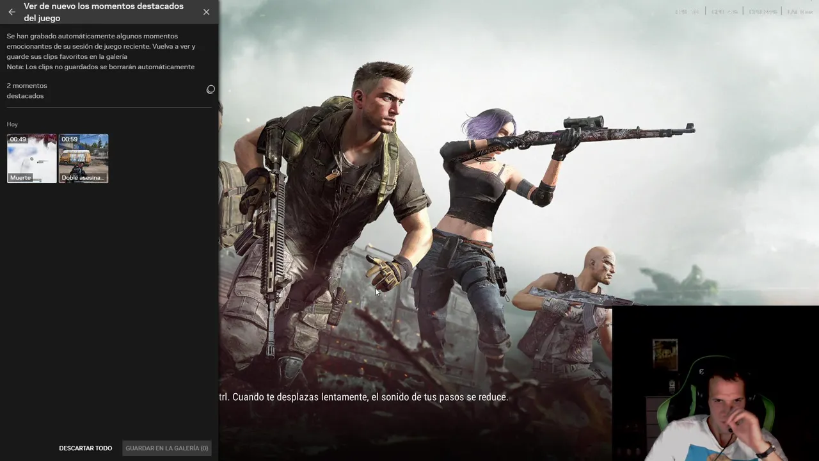Image resolution: width=819 pixels, height=461 pixels.
Task: Open the 'Muerte' 00:49 highlight clip
Action: (x=32, y=158)
